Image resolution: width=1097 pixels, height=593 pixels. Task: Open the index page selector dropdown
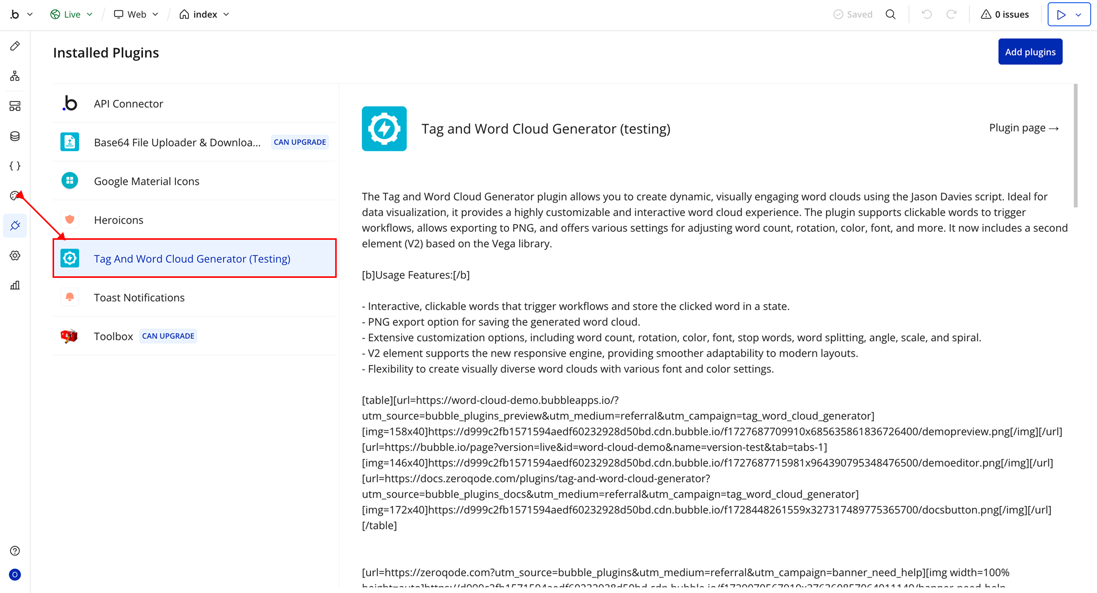click(x=205, y=14)
